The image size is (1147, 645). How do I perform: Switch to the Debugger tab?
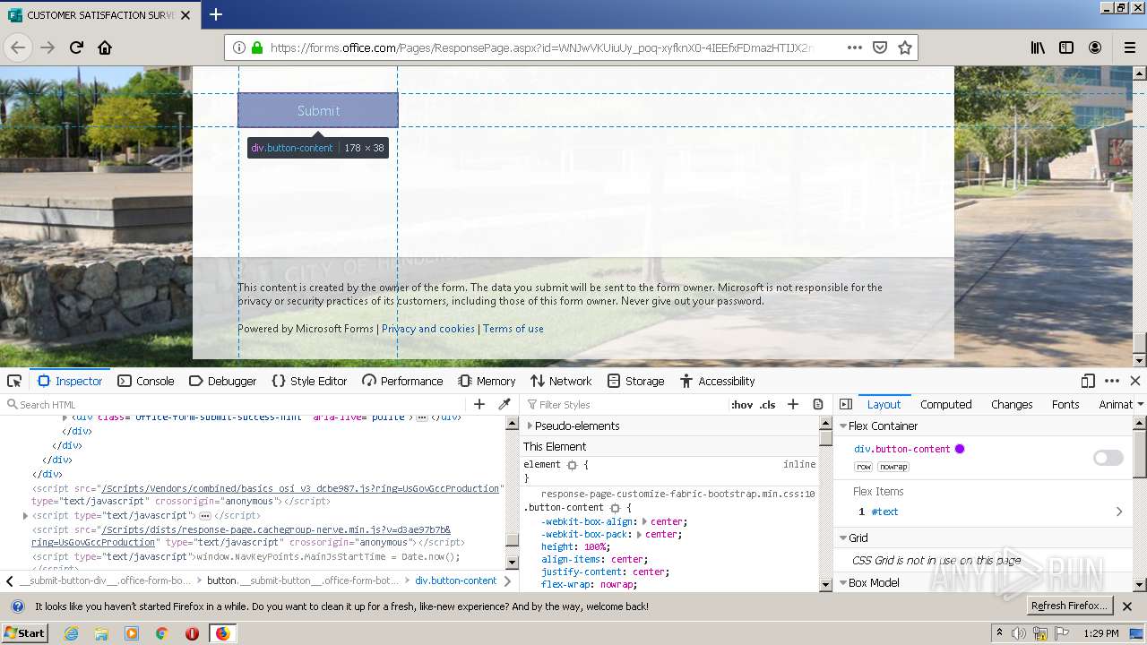pos(223,381)
